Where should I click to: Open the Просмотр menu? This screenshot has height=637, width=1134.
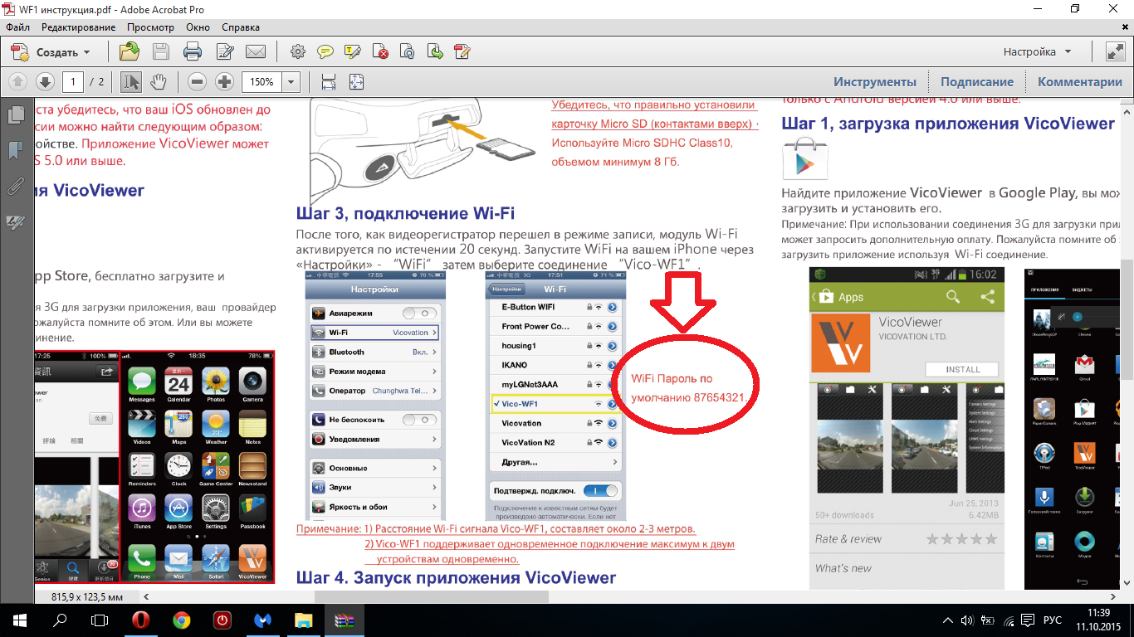(150, 27)
